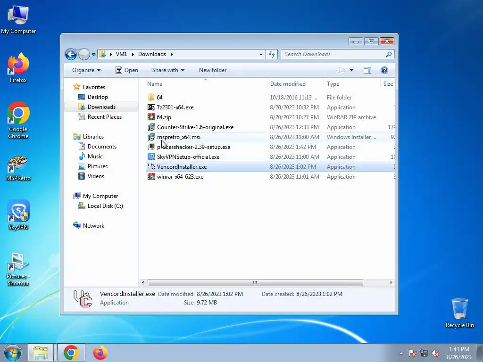This screenshot has width=483, height=362.
Task: Click the New folder button
Action: (213, 70)
